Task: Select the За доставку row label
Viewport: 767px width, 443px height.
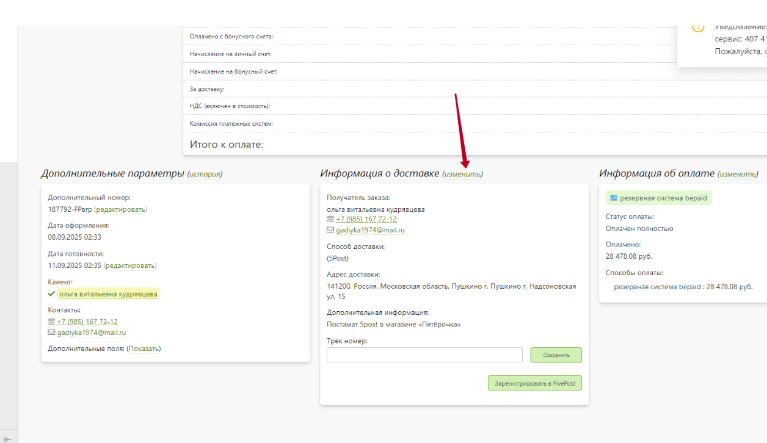Action: [207, 89]
